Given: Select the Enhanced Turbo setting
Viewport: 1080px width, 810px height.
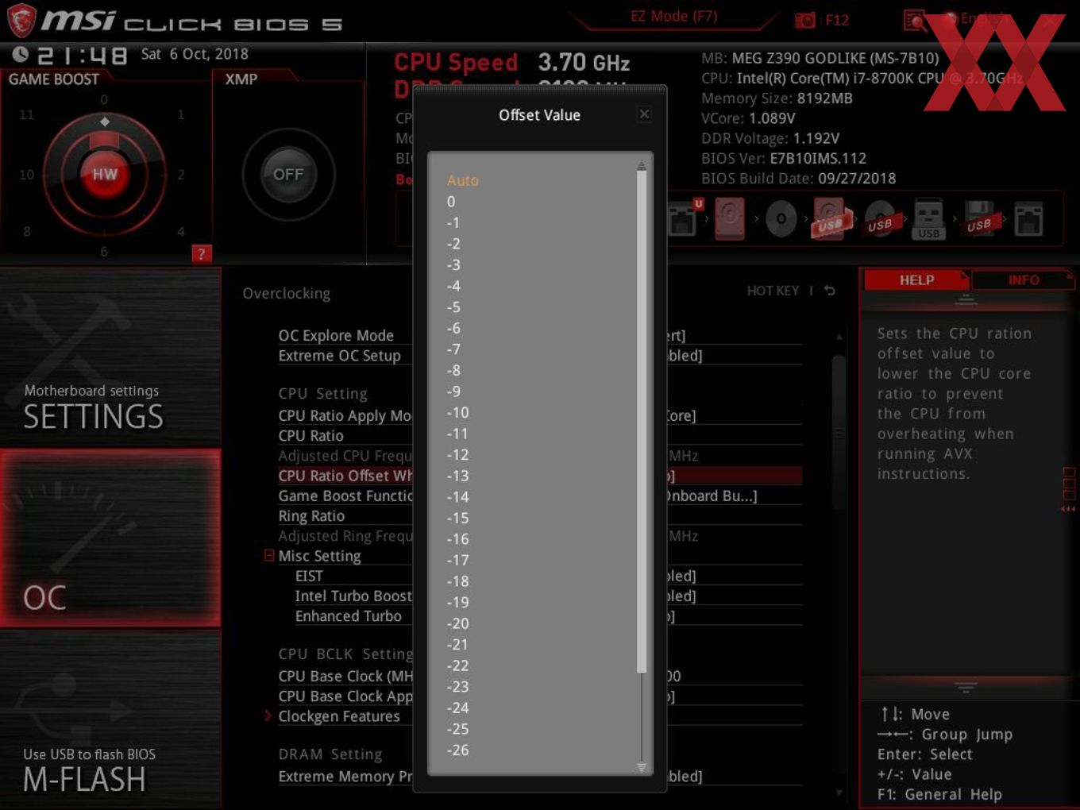Looking at the screenshot, I should [349, 615].
